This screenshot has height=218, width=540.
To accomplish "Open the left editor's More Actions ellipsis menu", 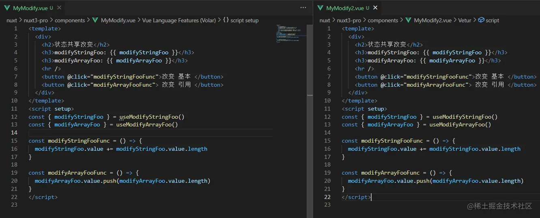I will click(x=303, y=8).
